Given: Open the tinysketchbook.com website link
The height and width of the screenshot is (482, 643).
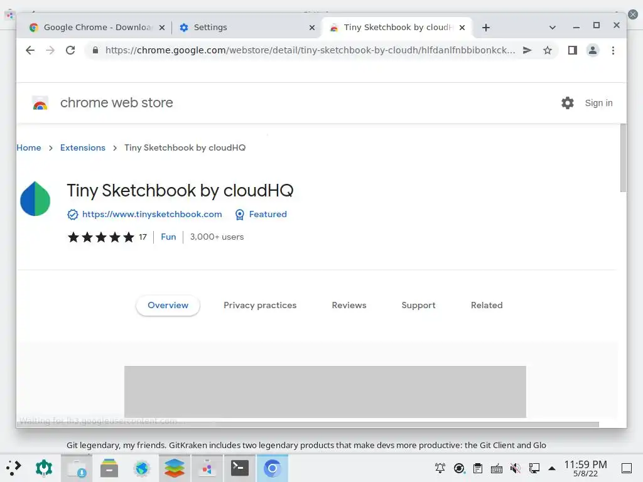Looking at the screenshot, I should pyautogui.click(x=152, y=215).
